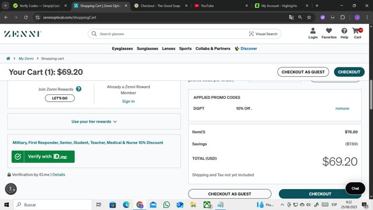Click the zoom magnifier icon in address bar

[300, 17]
